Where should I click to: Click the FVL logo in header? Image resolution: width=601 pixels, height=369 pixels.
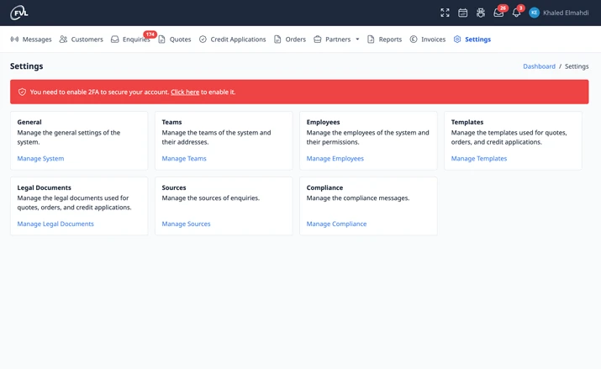(x=19, y=13)
